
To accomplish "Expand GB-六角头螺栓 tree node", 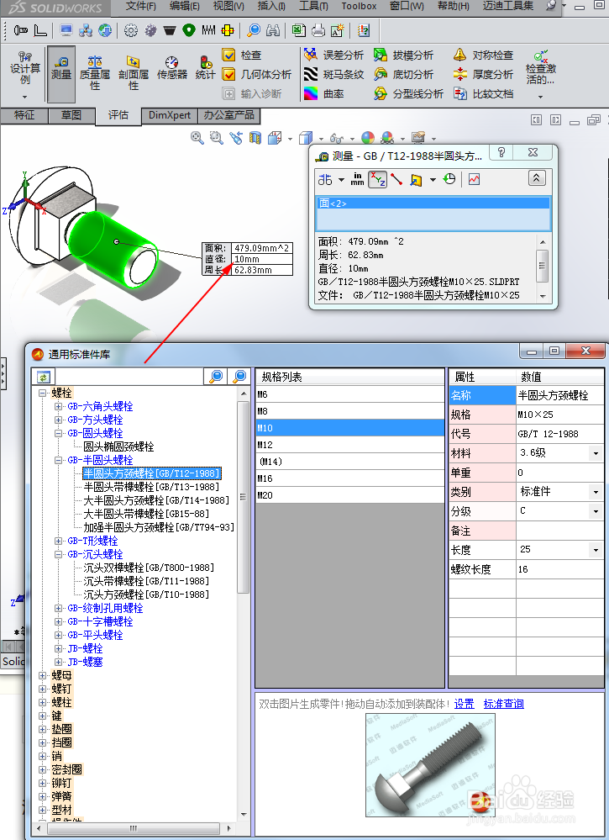I will point(58,406).
